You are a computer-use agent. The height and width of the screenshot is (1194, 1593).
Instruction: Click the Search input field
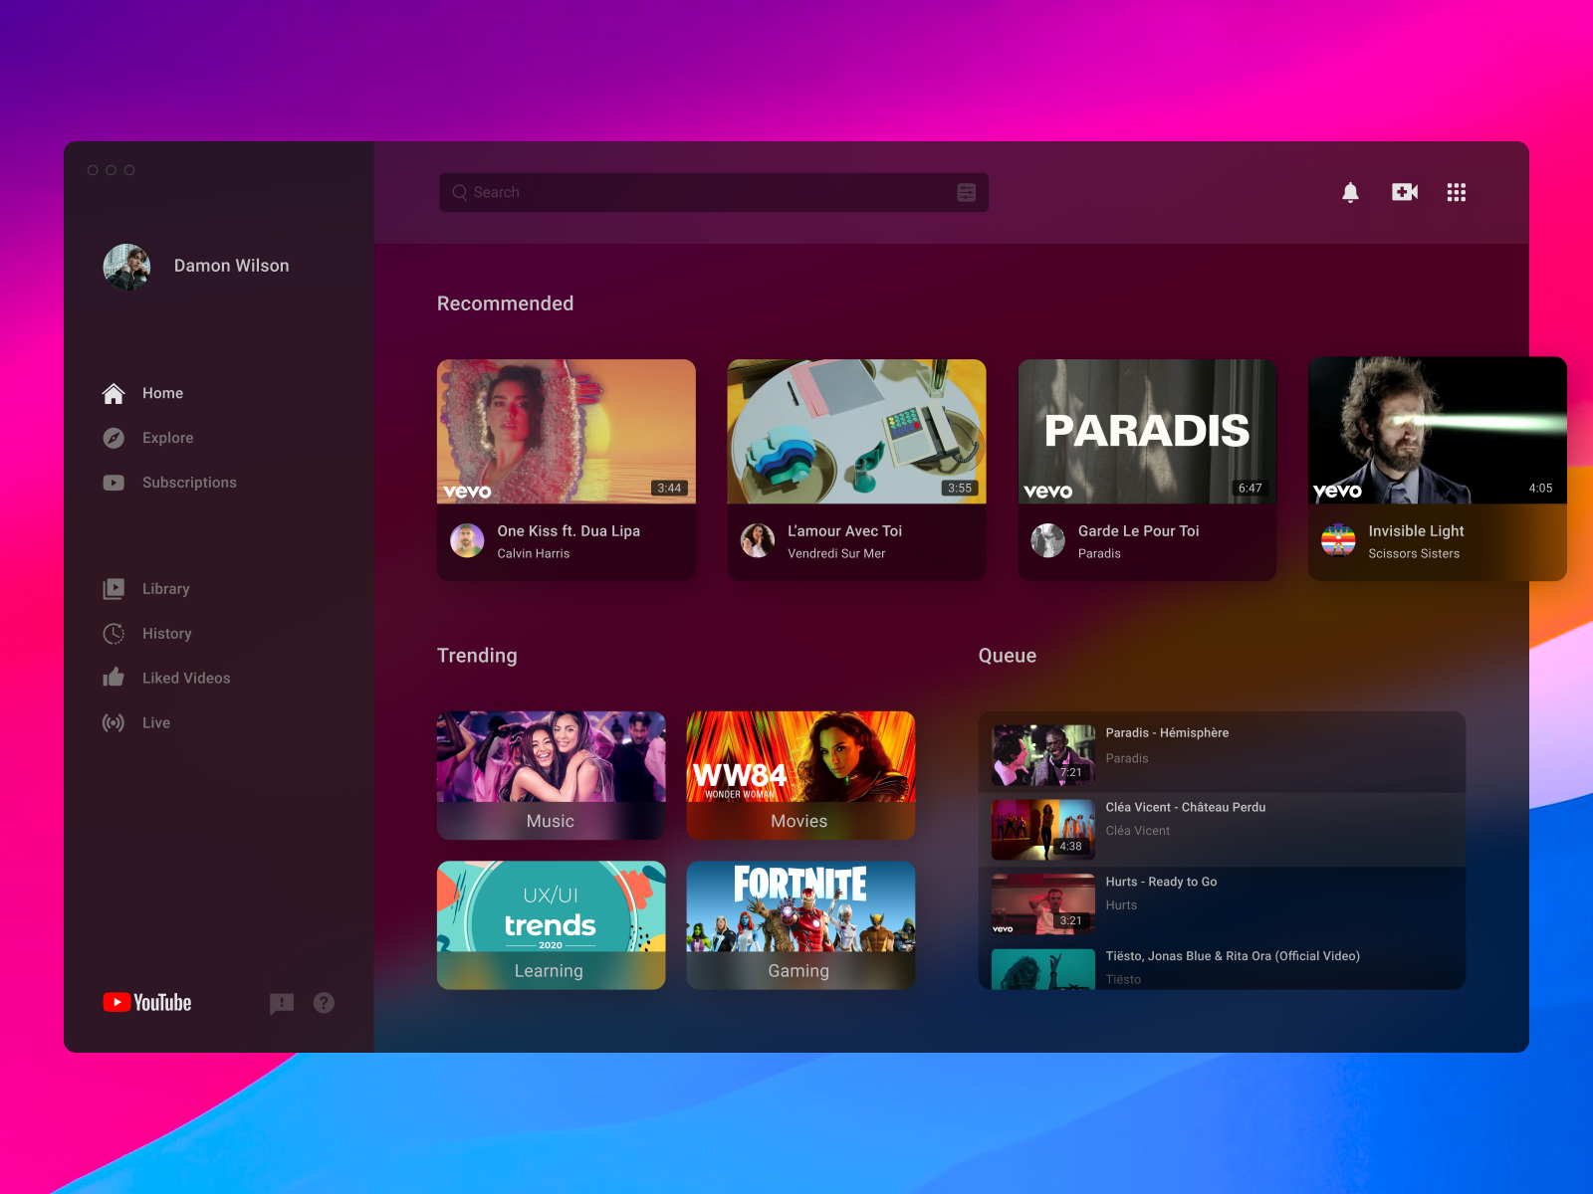point(714,192)
